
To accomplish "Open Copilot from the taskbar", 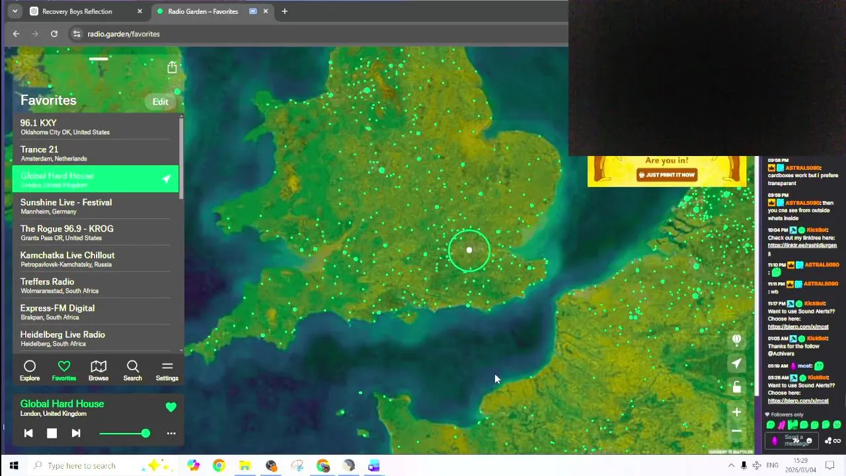I will [x=193, y=465].
